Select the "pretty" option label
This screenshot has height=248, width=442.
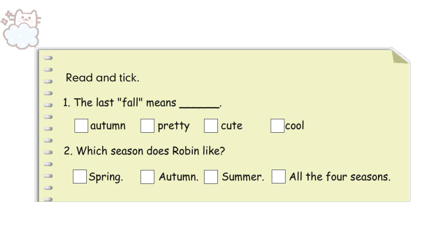point(174,126)
